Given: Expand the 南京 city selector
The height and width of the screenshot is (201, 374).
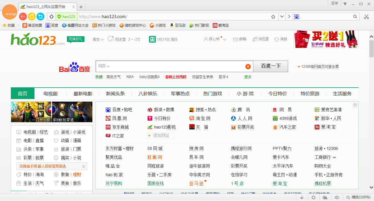Looking at the screenshot, I should (x=98, y=39).
